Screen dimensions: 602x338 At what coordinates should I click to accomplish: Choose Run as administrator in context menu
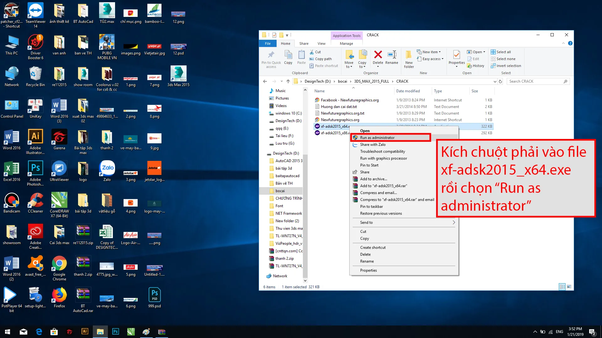[377, 138]
